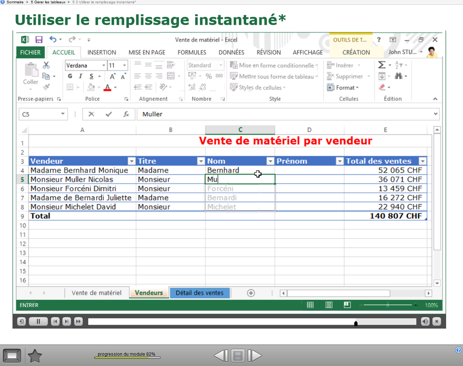The height and width of the screenshot is (366, 463).
Task: Click the Save icon in quick access toolbar
Action: pyautogui.click(x=39, y=40)
